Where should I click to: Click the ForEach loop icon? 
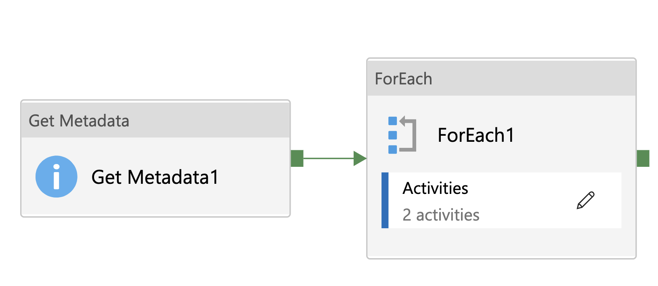(x=402, y=135)
